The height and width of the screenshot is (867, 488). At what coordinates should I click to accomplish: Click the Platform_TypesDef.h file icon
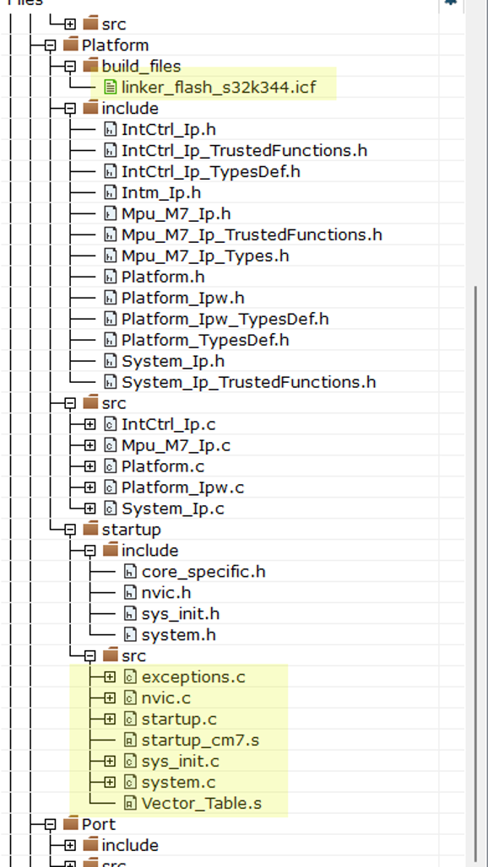pos(111,340)
